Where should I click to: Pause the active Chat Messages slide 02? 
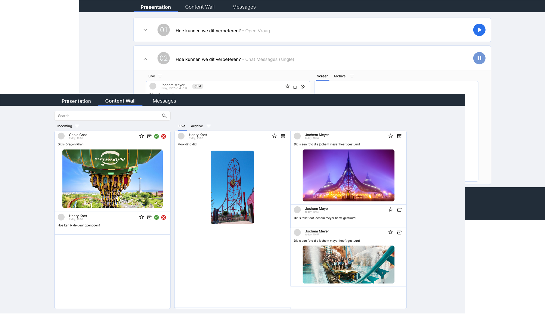(479, 58)
